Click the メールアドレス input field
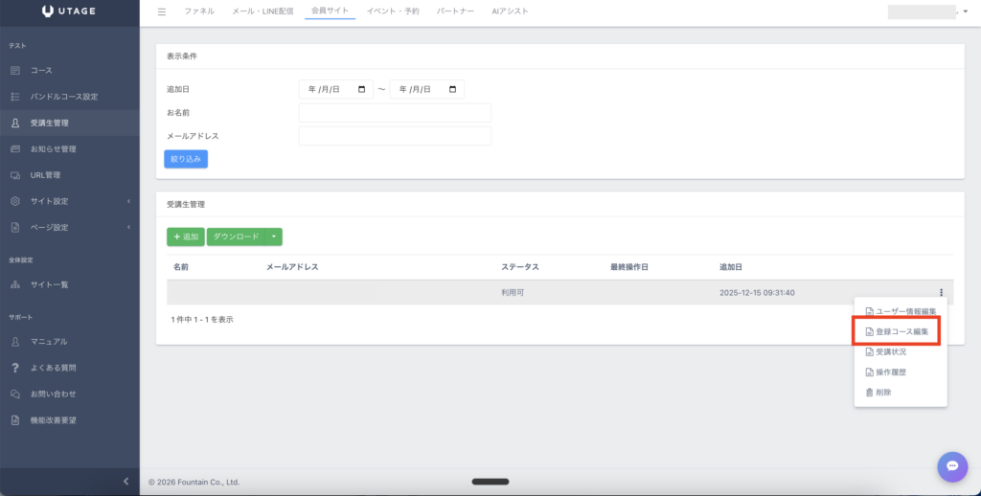The image size is (981, 496). 395,136
